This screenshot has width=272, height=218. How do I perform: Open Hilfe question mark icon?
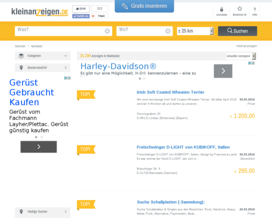click(255, 11)
